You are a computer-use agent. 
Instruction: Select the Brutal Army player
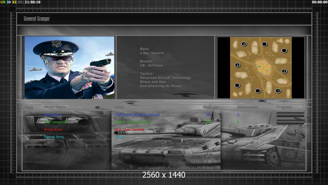click(x=53, y=130)
